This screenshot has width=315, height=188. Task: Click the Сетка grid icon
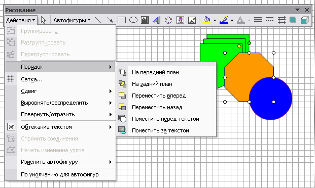tap(11, 79)
